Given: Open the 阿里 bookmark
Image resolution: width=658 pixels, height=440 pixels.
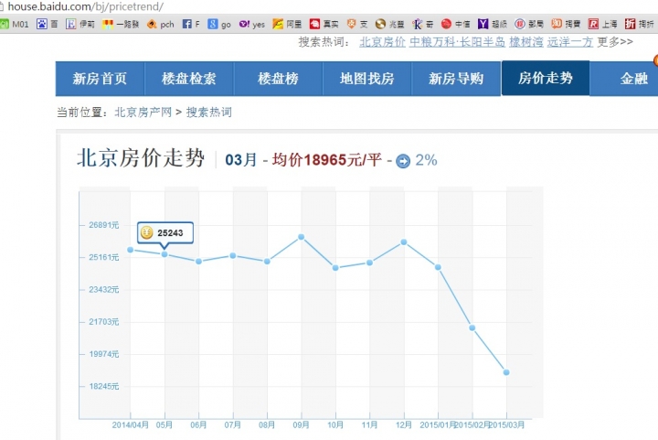Looking at the screenshot, I should (x=287, y=24).
